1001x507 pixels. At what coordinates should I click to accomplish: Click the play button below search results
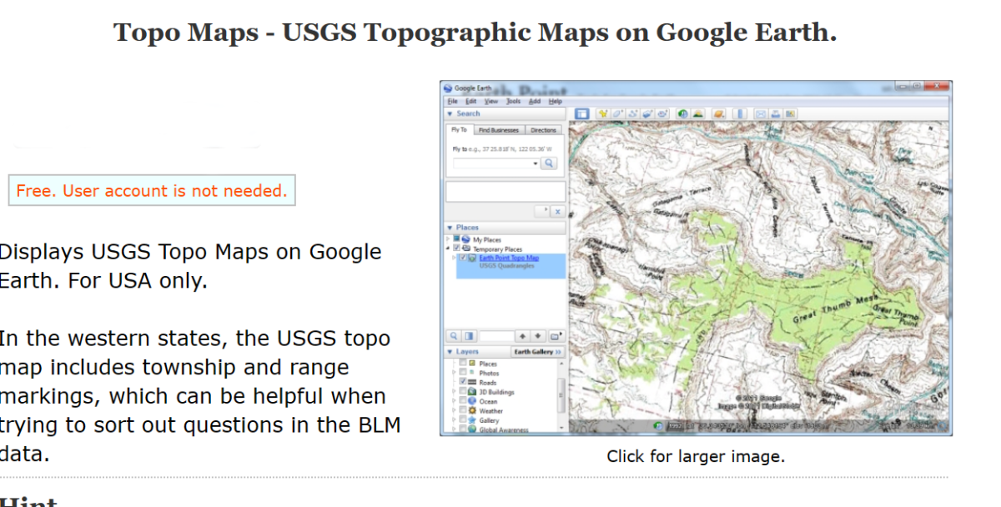[x=541, y=212]
